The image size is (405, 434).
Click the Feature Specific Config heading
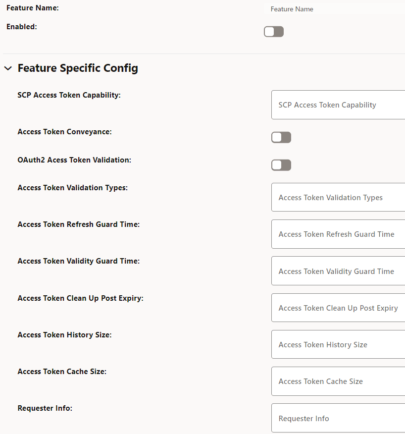[x=78, y=68]
